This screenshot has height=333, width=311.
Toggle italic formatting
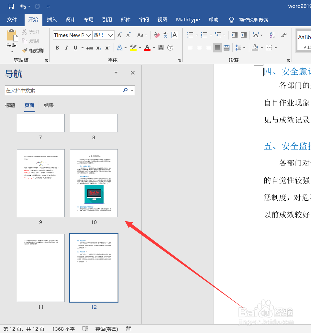click(66, 48)
